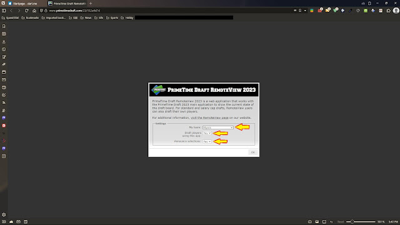Open the rainbow-colored extension icon
The width and height of the screenshot is (400, 225).
point(312,11)
